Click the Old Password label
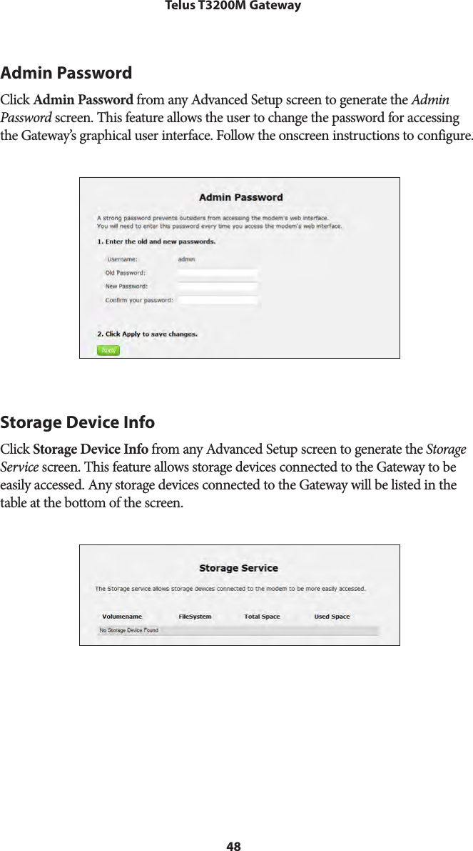 (x=126, y=272)
